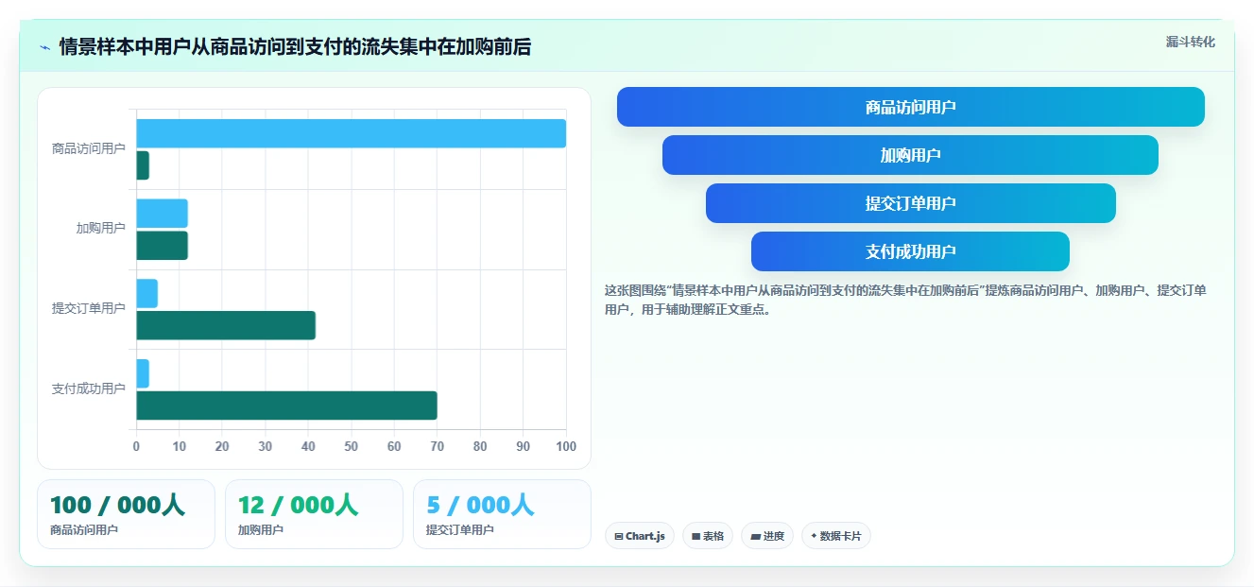Click the dark green bar for 提交订单用户
This screenshot has height=587, width=1254.
pos(226,325)
